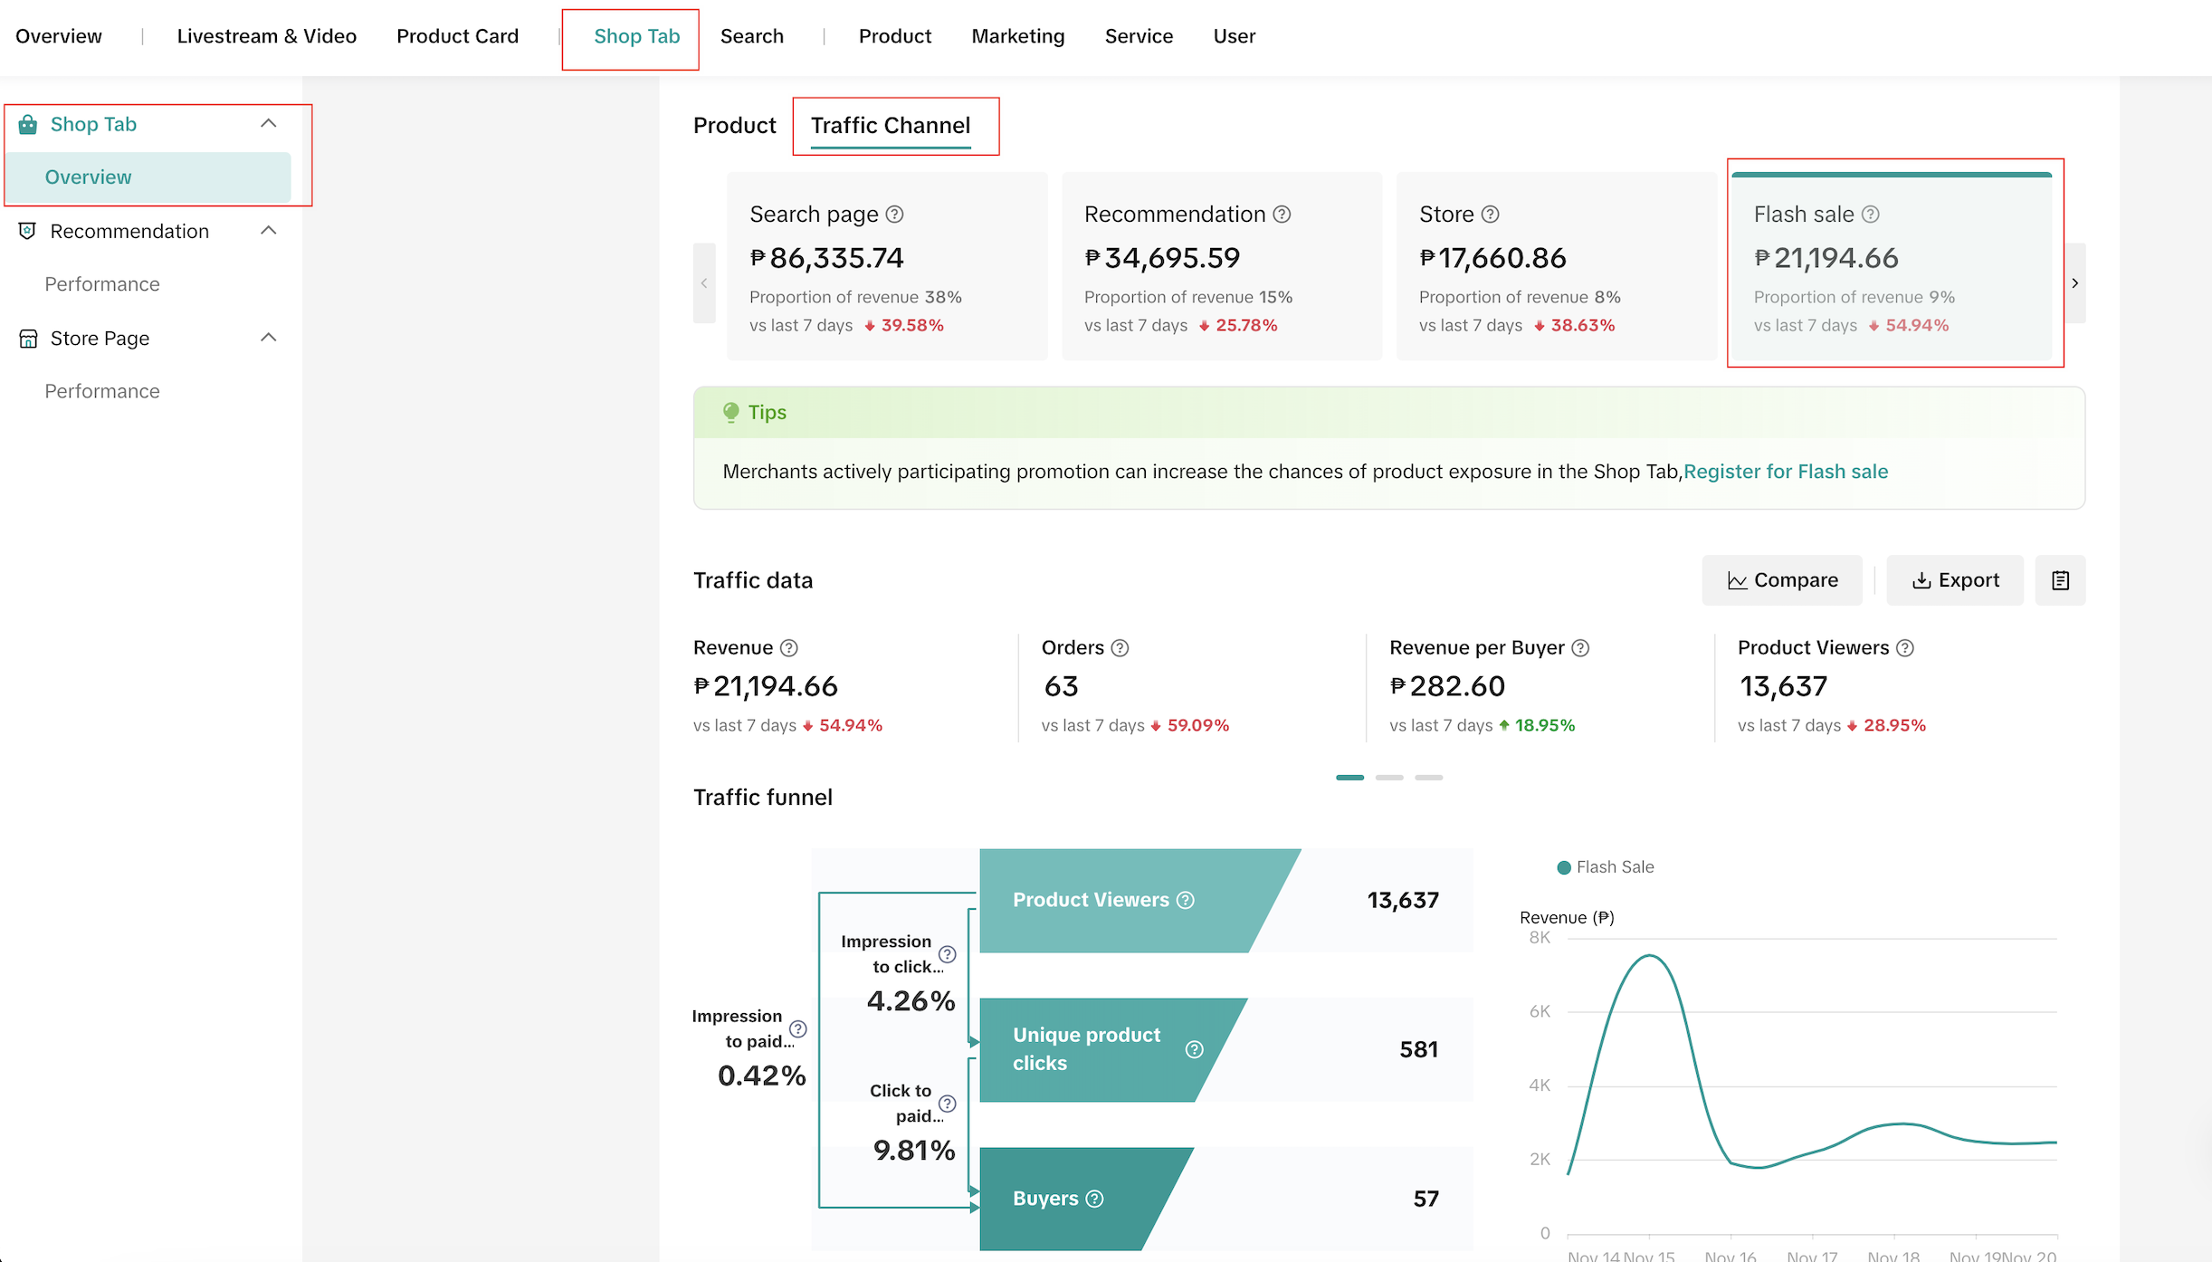Click help icon next to Revenue metric
Image resolution: width=2212 pixels, height=1262 pixels.
788,648
